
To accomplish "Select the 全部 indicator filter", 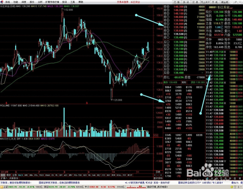I will click(15, 175).
